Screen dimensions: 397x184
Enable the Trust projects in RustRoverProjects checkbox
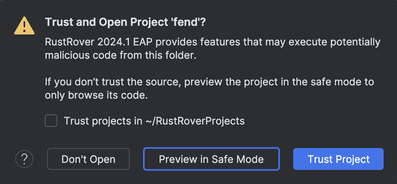(51, 121)
